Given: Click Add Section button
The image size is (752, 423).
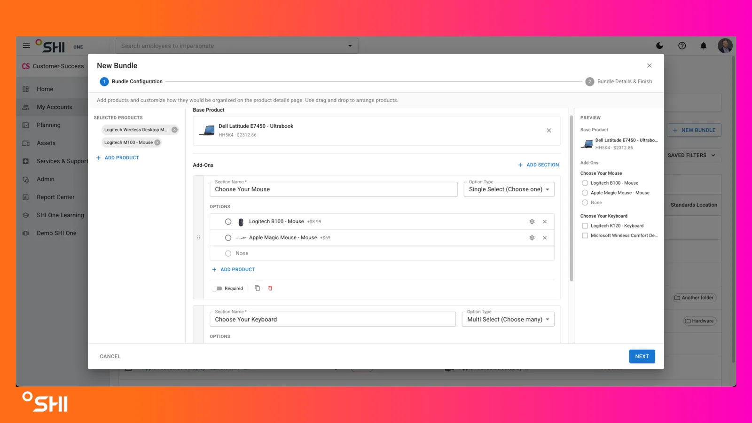Looking at the screenshot, I should click(x=538, y=165).
